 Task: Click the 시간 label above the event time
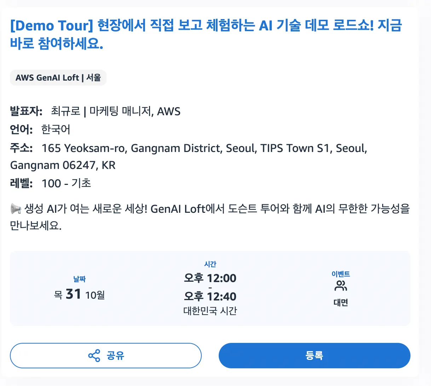coord(209,263)
